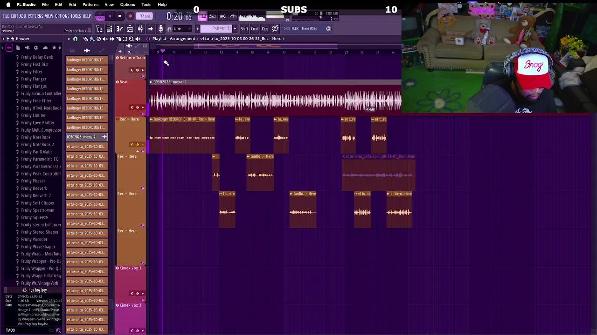This screenshot has width=597, height=335.
Task: Expand the arrow left of Pattern 1
Action: 198,28
